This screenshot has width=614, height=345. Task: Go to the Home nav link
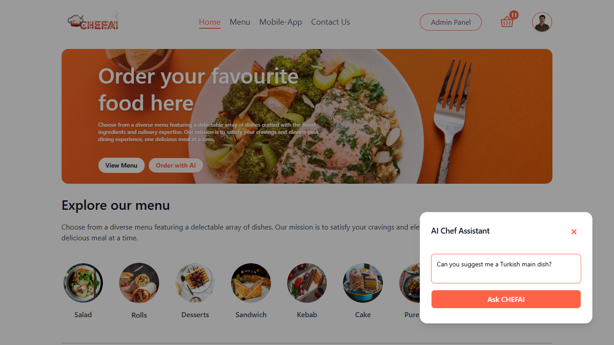(209, 22)
